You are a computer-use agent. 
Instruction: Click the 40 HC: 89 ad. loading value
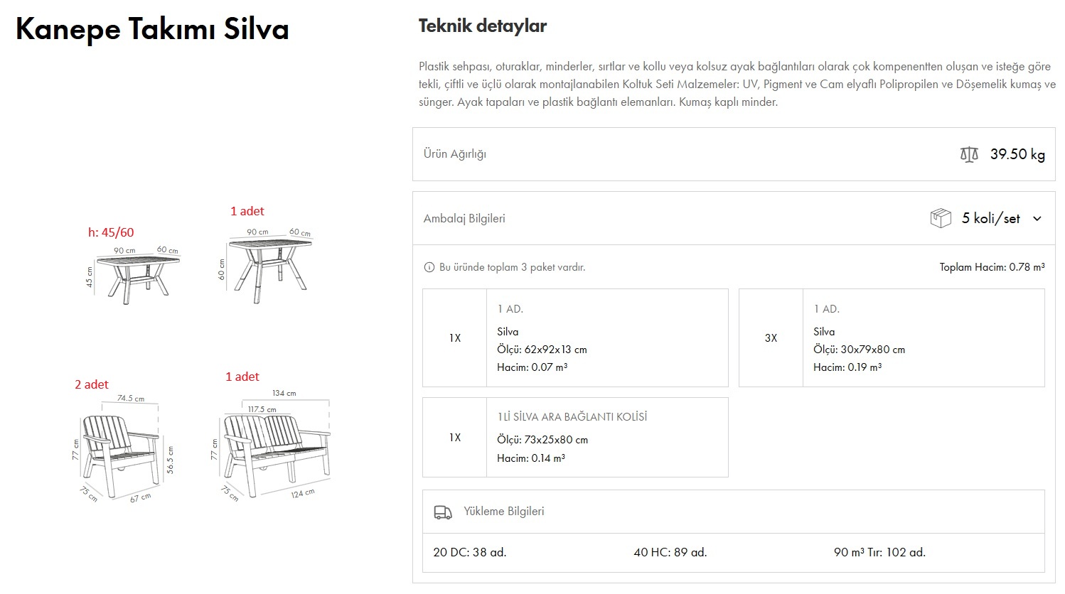670,553
